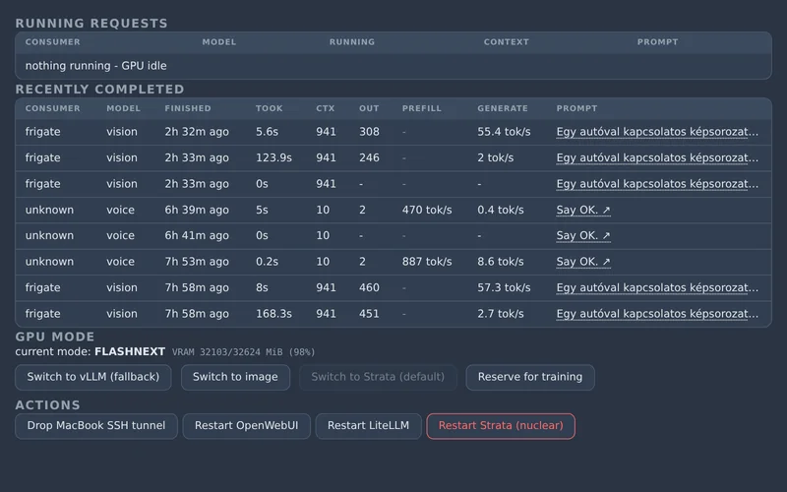Switch GPU mode to image

pyautogui.click(x=235, y=377)
